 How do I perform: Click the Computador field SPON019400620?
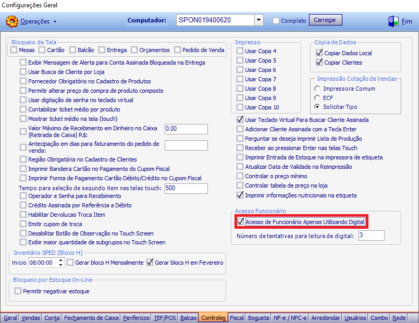point(215,20)
